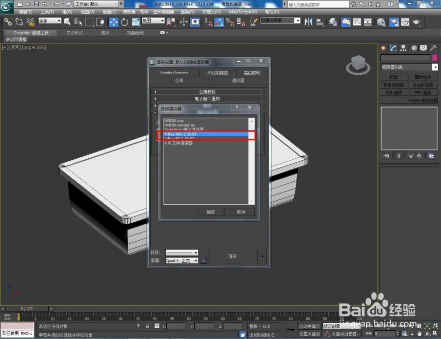Open the 关键点过滤器 key filters

pyautogui.click(x=346, y=334)
